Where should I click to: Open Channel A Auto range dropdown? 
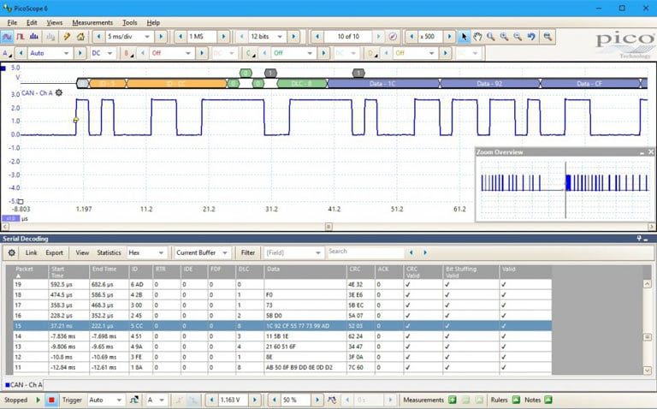pyautogui.click(x=66, y=53)
